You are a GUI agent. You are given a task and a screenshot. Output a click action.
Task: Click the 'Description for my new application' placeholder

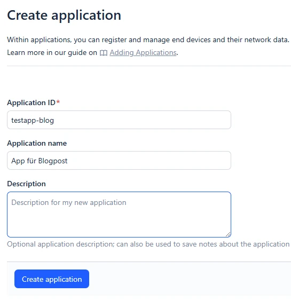pyautogui.click(x=69, y=202)
